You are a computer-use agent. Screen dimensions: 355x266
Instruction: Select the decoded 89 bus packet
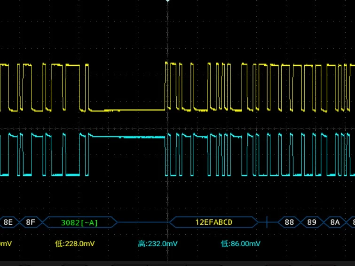(312, 222)
